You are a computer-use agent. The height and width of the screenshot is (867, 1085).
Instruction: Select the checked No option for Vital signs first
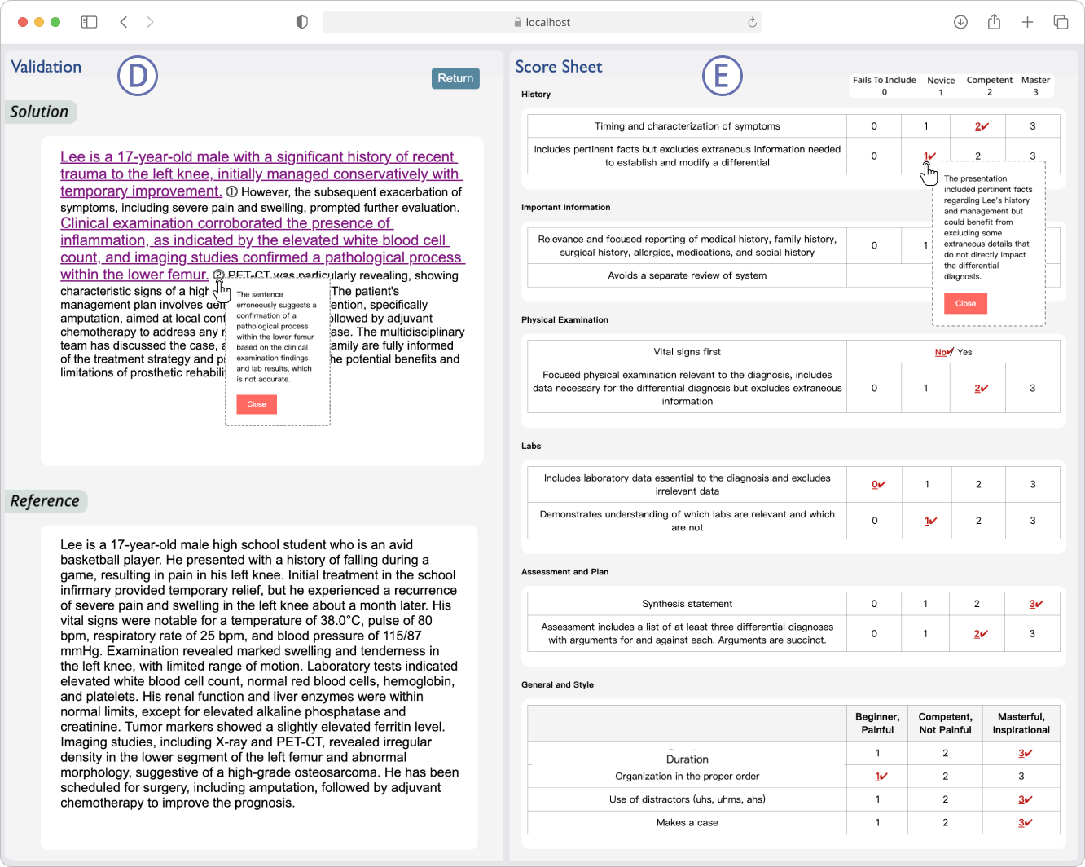(x=942, y=352)
